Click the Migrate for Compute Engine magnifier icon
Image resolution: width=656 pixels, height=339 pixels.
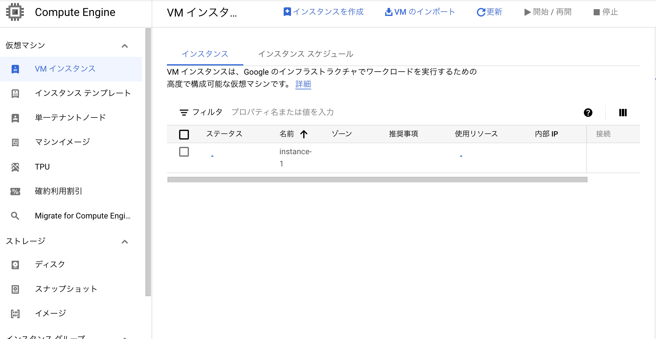click(15, 216)
